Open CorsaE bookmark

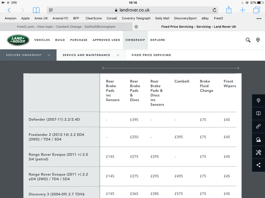tap(112, 18)
